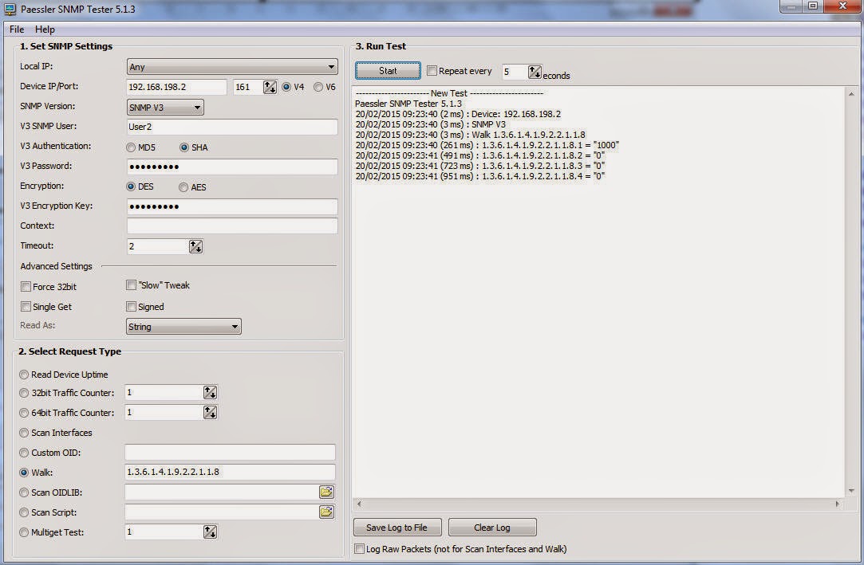This screenshot has width=864, height=565.
Task: Click the V3 Encryption Key field
Action: (232, 206)
